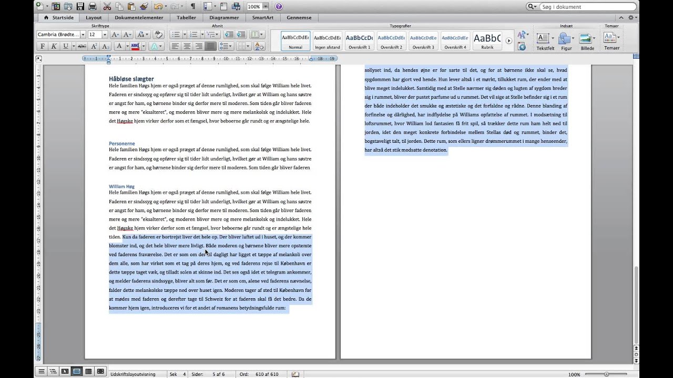Open the borders dropdown

coord(244,46)
